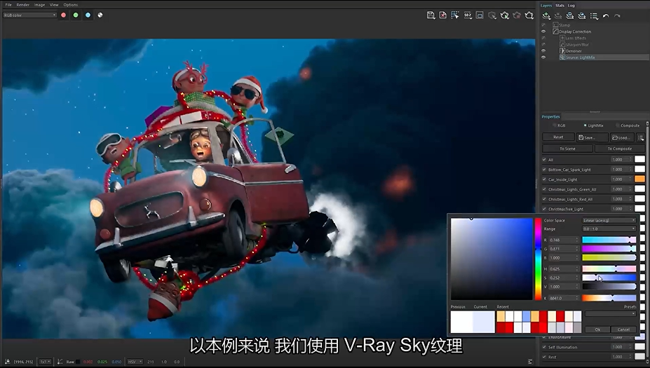Switch to red channel circle

63,15
